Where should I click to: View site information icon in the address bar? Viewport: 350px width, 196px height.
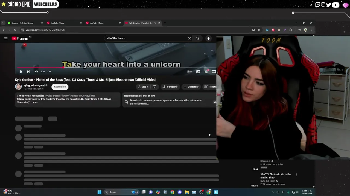point(22,30)
